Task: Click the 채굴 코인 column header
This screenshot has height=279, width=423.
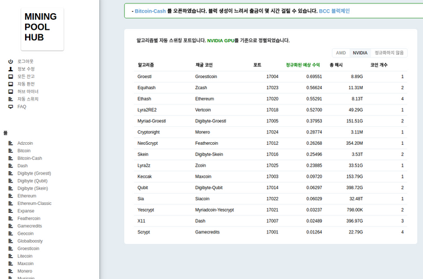Action: click(204, 65)
